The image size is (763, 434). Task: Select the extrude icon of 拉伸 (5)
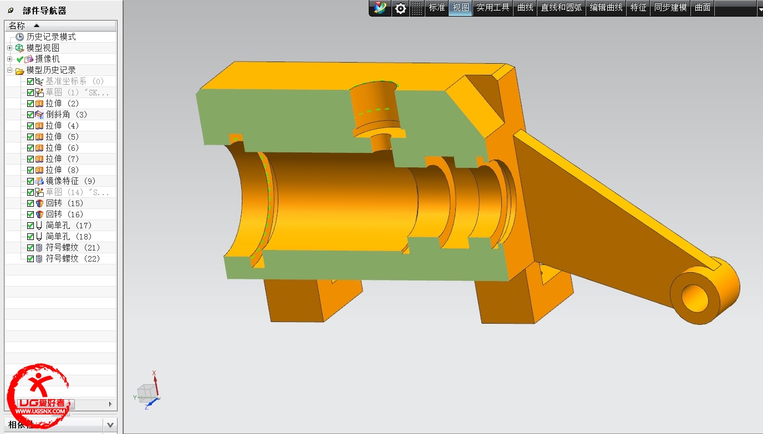click(x=39, y=136)
